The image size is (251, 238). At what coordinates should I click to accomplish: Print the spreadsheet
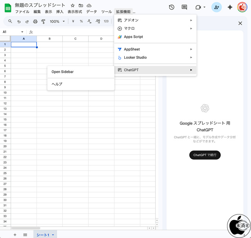[x=35, y=22]
